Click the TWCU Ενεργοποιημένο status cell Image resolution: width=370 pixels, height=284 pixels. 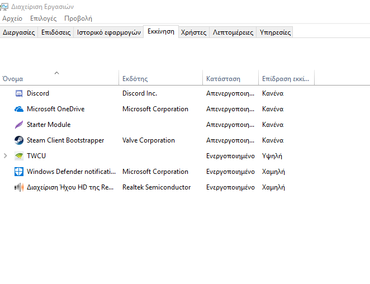coord(230,156)
